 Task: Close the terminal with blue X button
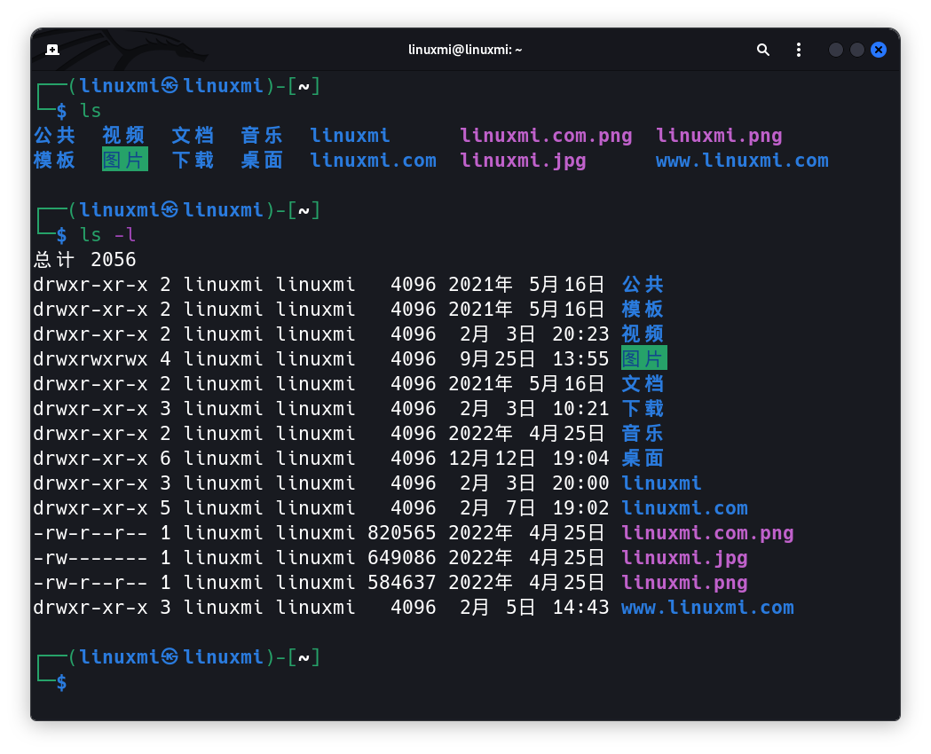(x=879, y=50)
